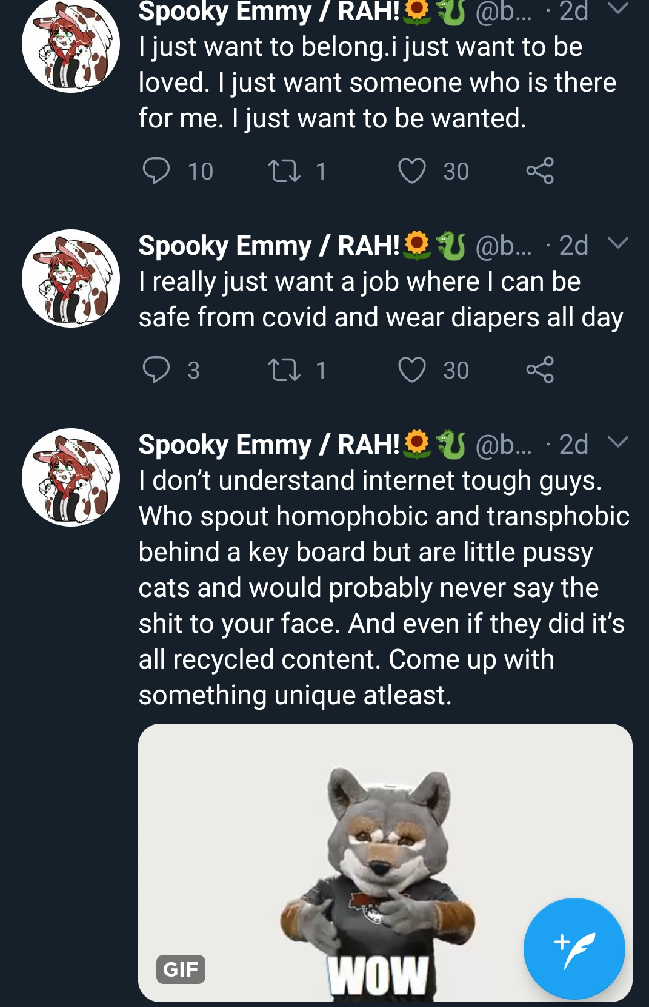Click the GIF badge on the media
This screenshot has height=1007, width=649.
[181, 969]
